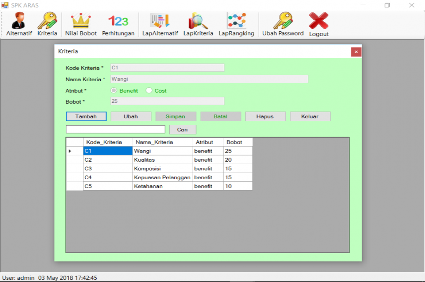Click the Kriteria key icon
Screen dimensions: 425x282
(x=47, y=21)
